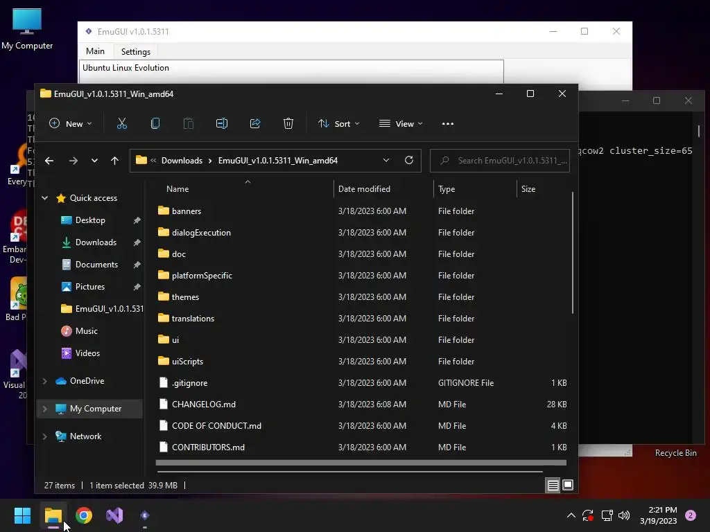
Task: Switch to Settings tab in EmuGUI
Action: point(135,51)
